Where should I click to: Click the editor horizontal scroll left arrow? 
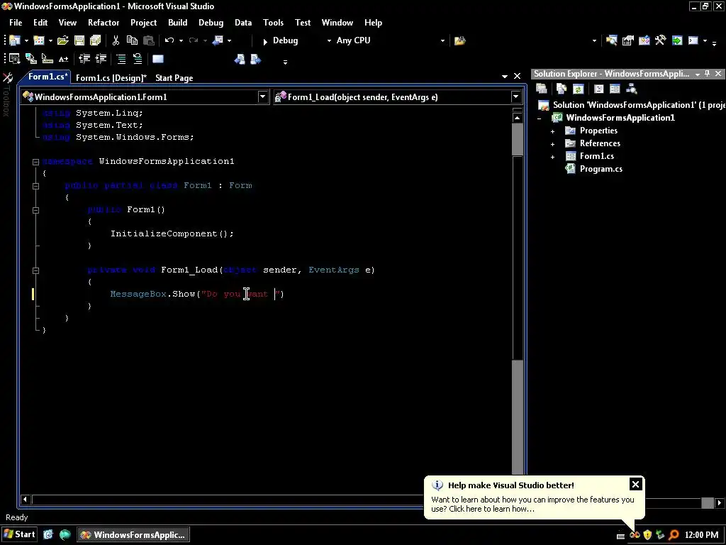pyautogui.click(x=25, y=500)
